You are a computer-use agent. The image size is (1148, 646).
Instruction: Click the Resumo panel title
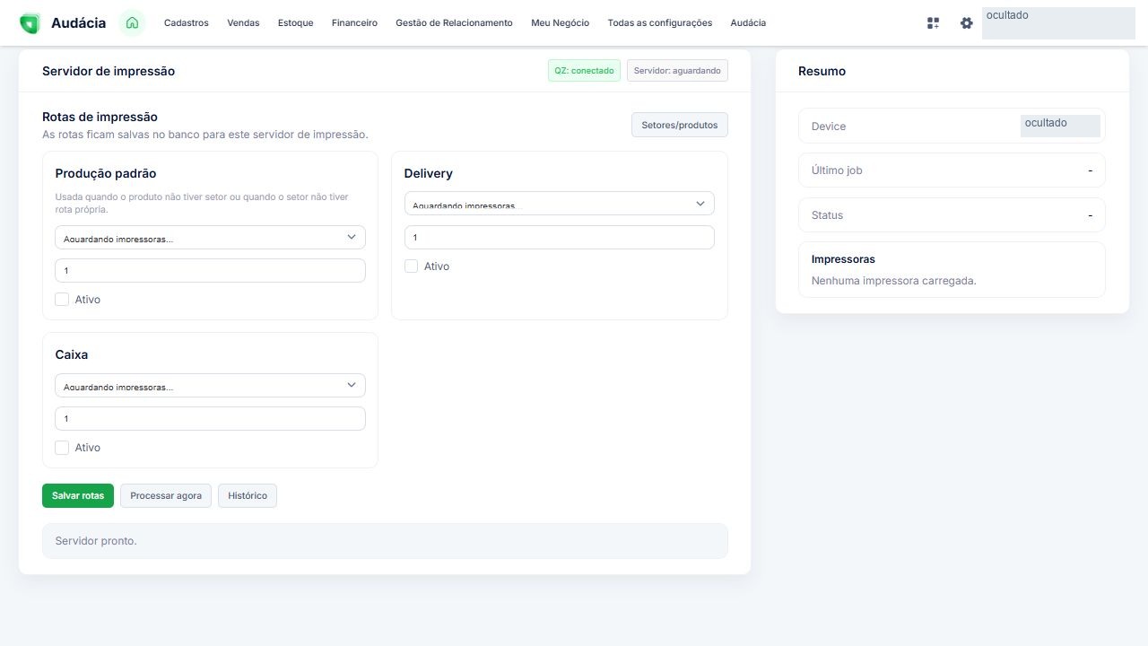click(822, 71)
